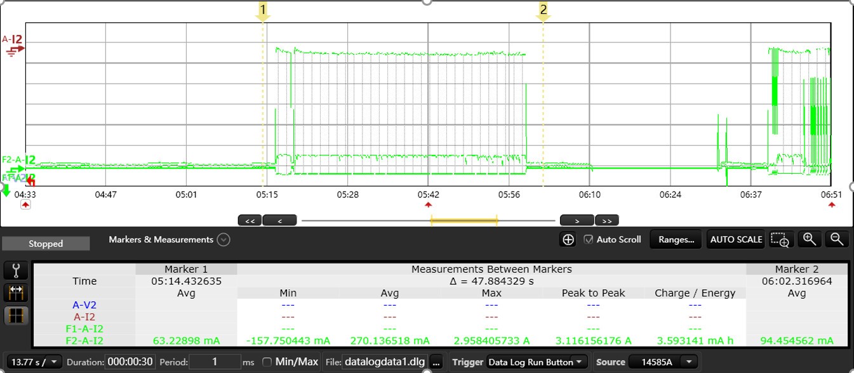Click the Max value 2.958405733 A
The width and height of the screenshot is (854, 373).
point(491,341)
